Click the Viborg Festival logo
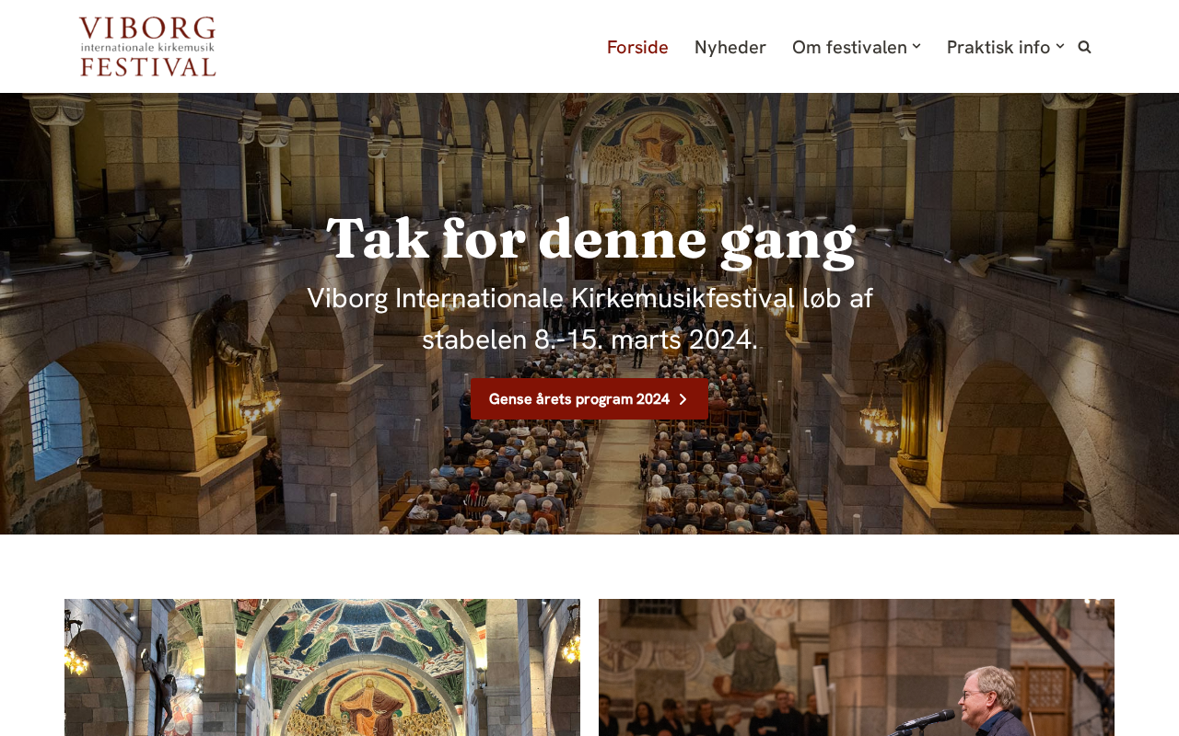Image resolution: width=1179 pixels, height=736 pixels. (147, 46)
